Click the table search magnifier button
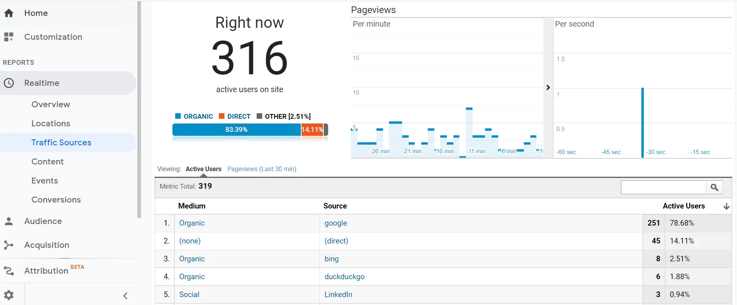The width and height of the screenshot is (737, 305). click(x=714, y=187)
